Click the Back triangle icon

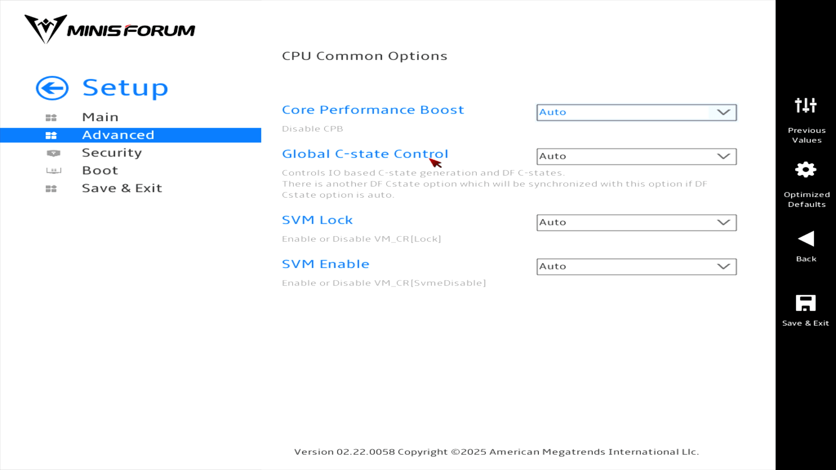(x=806, y=238)
